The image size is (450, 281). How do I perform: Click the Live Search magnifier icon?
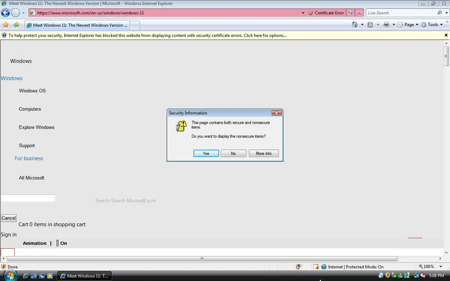pos(439,13)
